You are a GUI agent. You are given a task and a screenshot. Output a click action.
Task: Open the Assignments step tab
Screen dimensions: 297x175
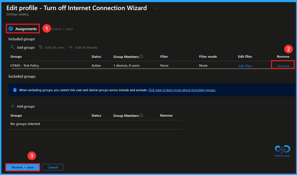23,29
